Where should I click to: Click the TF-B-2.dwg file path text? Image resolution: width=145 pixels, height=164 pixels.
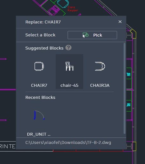[68, 142]
